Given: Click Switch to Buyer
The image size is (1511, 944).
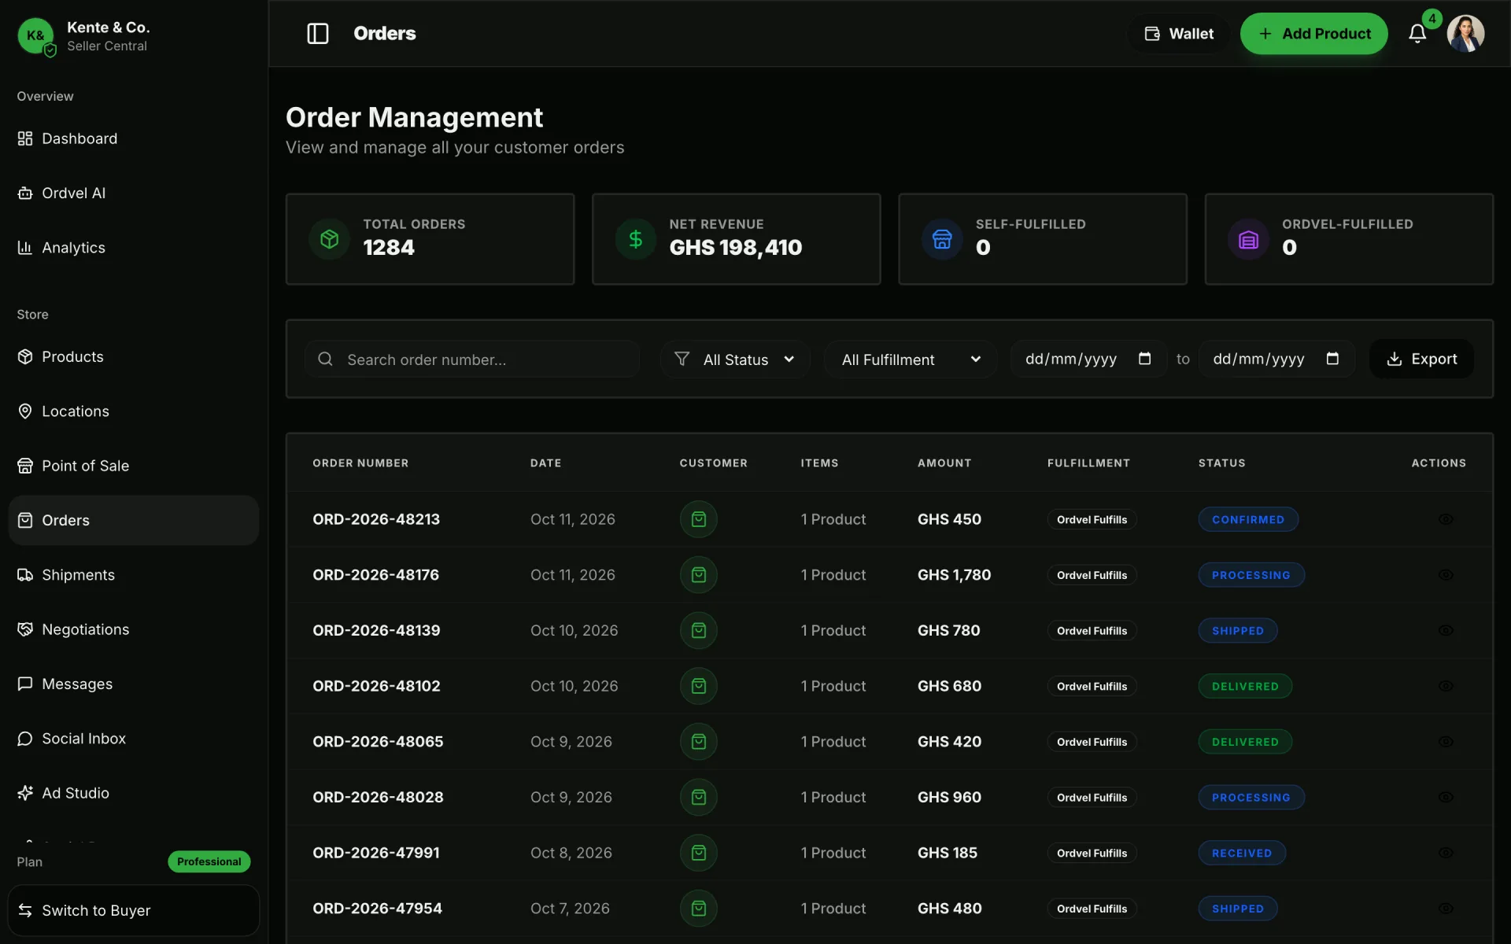Looking at the screenshot, I should pos(134,910).
